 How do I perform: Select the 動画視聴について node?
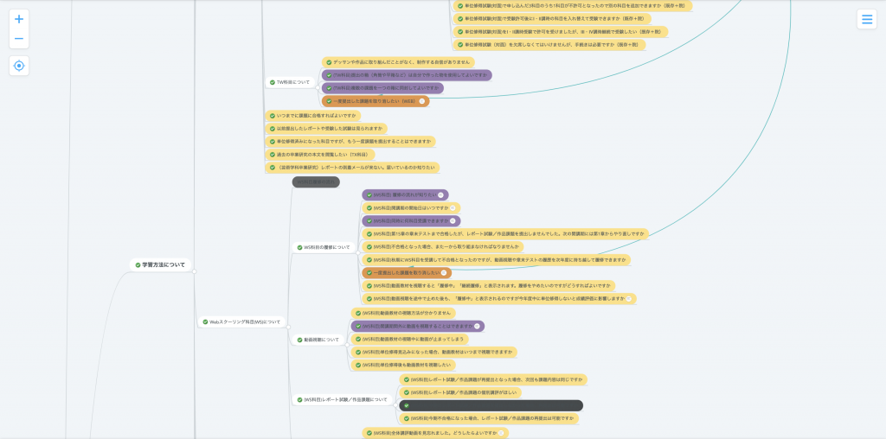pyautogui.click(x=318, y=340)
